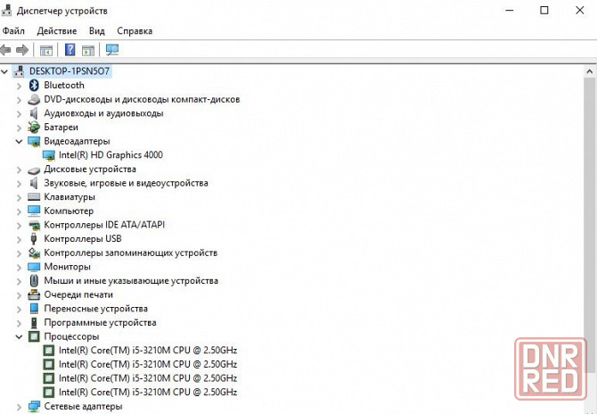Image resolution: width=597 pixels, height=414 pixels.
Task: Click the Мониторы category icon
Action: (34, 267)
